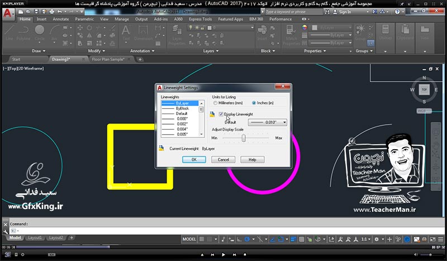Image resolution: width=447 pixels, height=261 pixels.
Task: Click the Undo arrow in quick access toolbar
Action: coord(59,12)
